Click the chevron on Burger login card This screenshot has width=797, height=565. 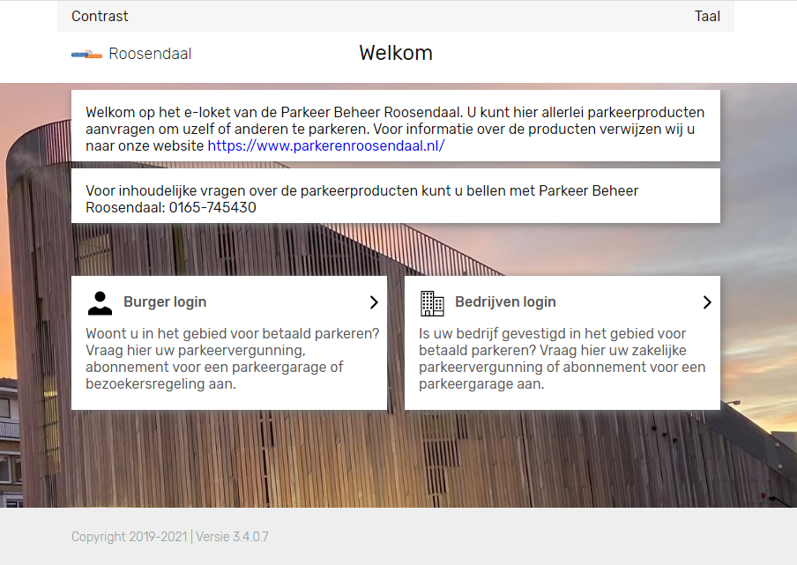(374, 302)
